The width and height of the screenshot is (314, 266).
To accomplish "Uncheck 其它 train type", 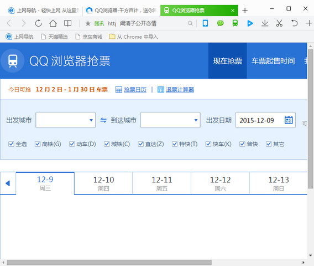I will pyautogui.click(x=269, y=144).
